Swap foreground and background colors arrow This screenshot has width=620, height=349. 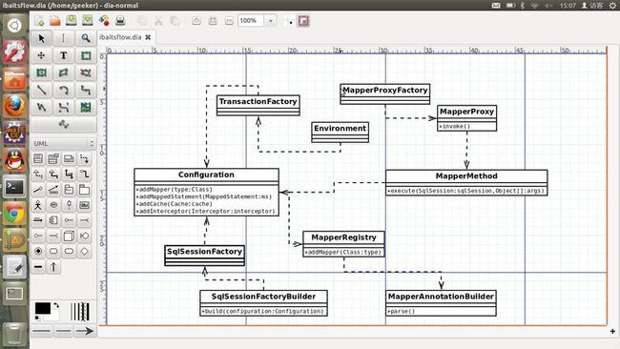click(x=56, y=305)
